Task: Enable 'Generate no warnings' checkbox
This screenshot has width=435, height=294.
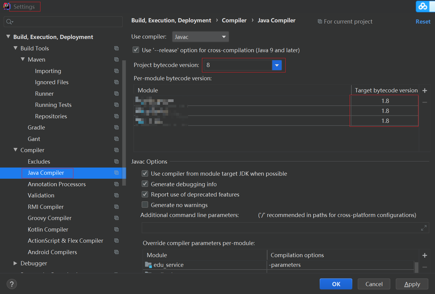Action: (x=145, y=205)
